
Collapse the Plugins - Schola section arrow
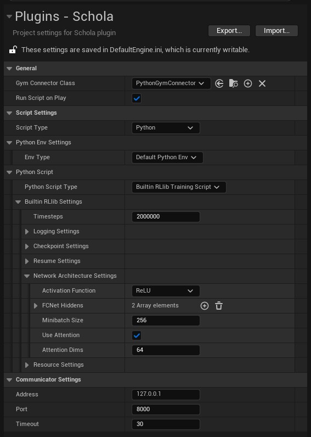tap(9, 16)
